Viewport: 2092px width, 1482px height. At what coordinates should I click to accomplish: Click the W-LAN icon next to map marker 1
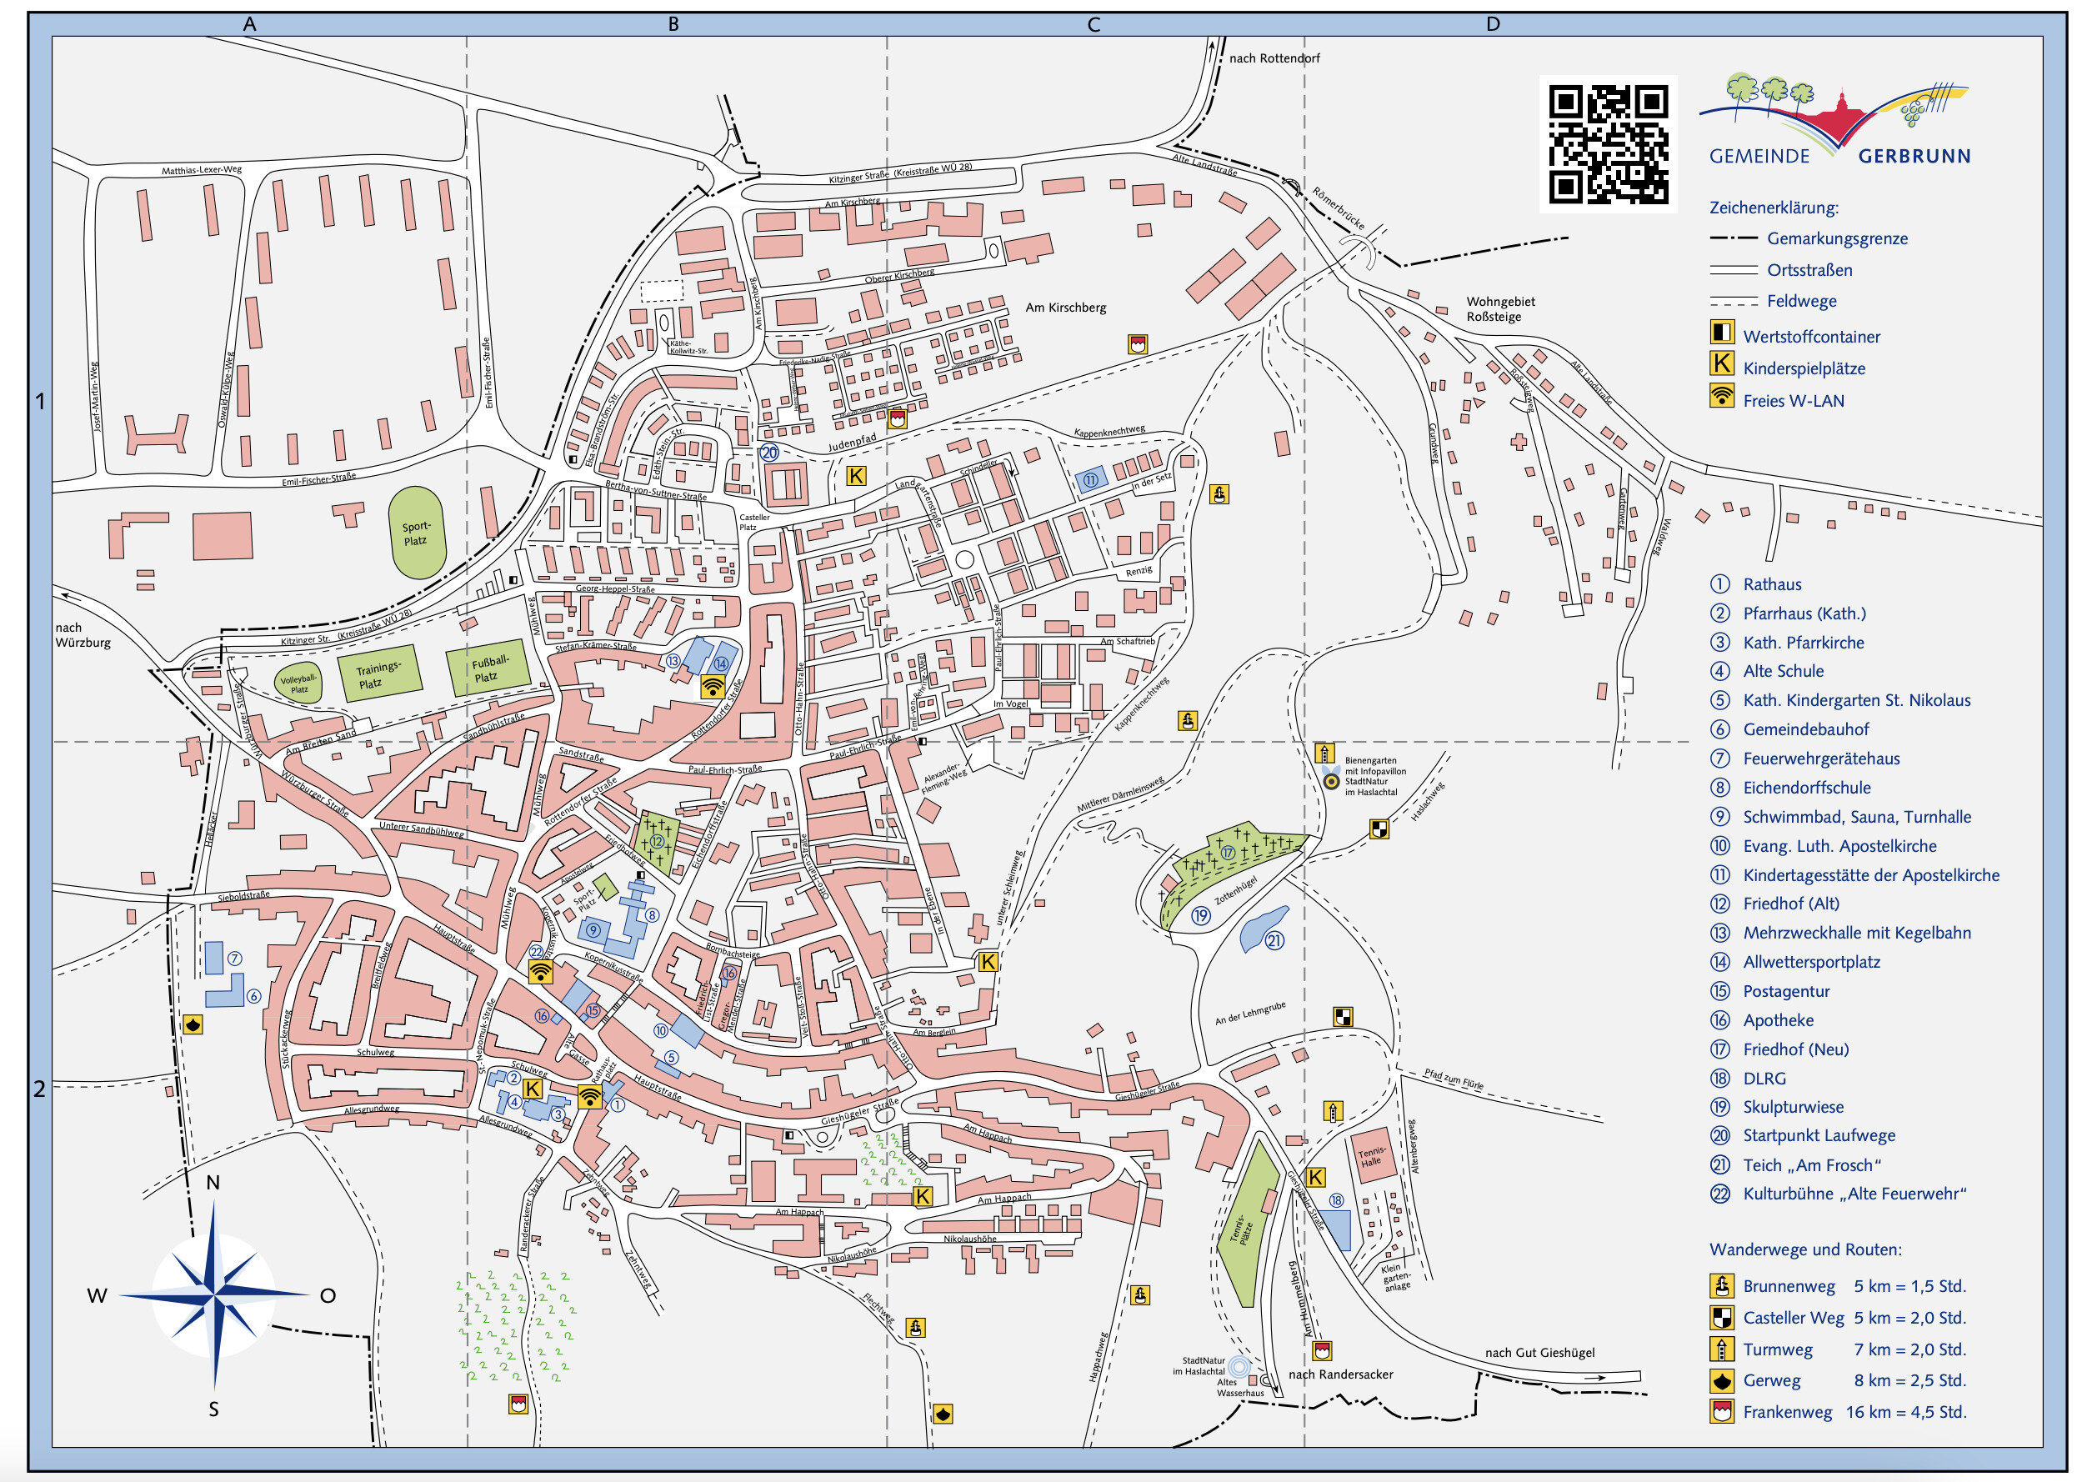pos(589,1096)
